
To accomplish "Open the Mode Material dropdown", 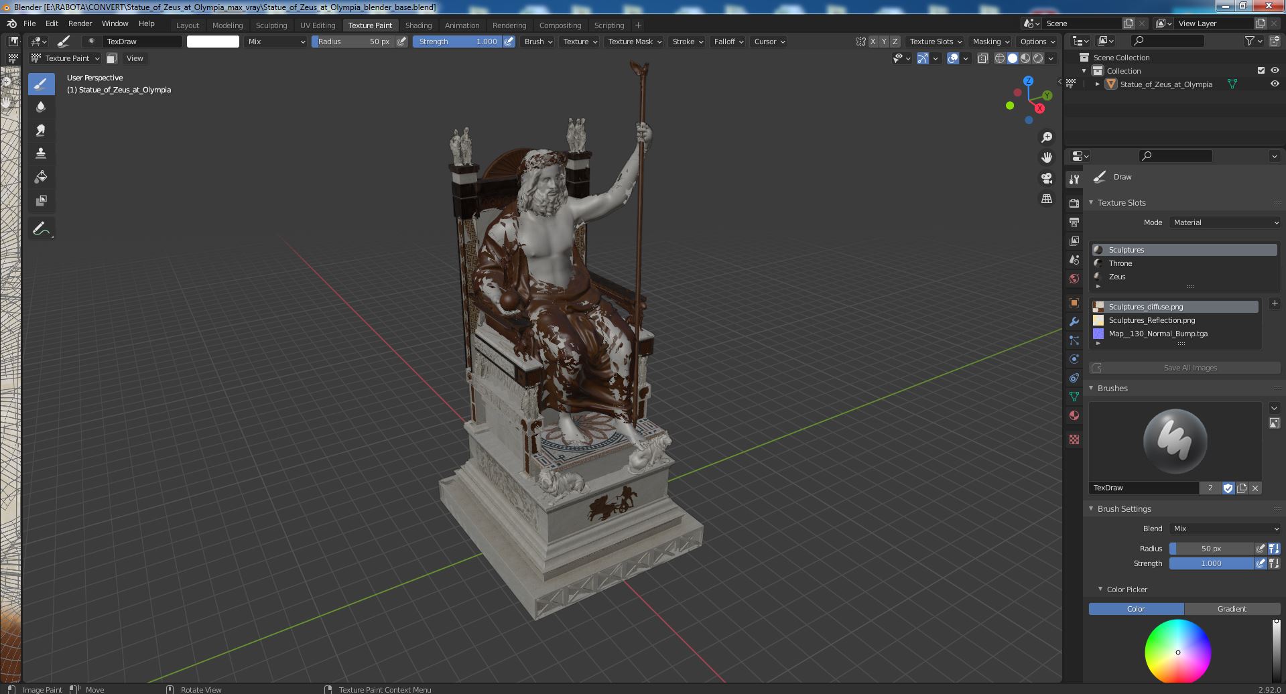I will point(1225,222).
